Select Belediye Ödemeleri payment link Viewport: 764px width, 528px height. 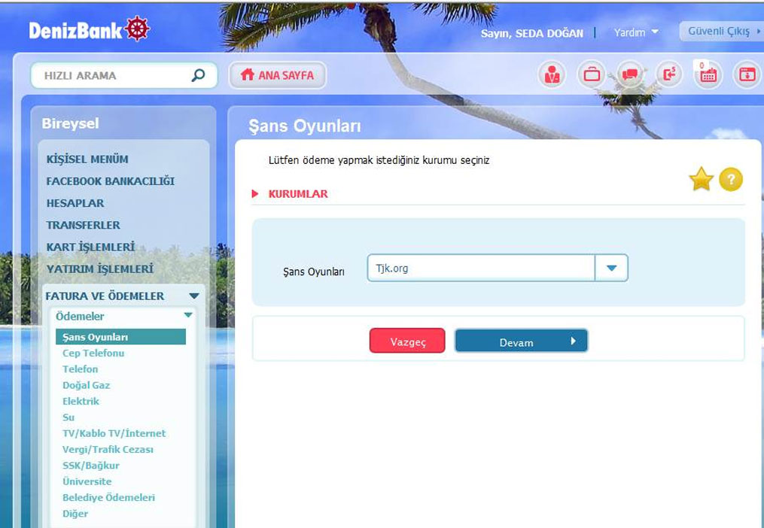pos(108,498)
